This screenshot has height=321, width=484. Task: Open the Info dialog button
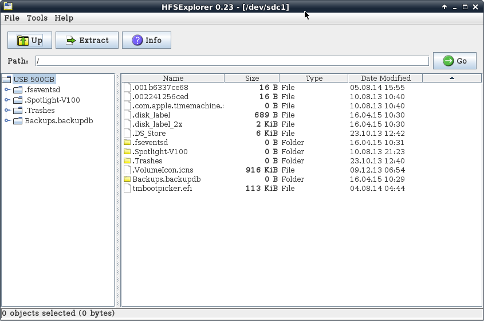click(147, 40)
